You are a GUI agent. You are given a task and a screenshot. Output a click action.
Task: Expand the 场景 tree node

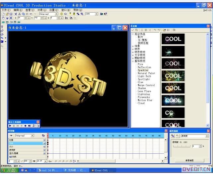click(x=133, y=46)
